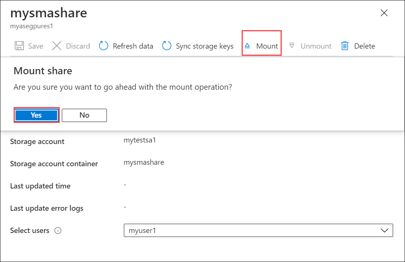405x262 pixels.
Task: Expand the chevron arrow on users dropdown
Action: (x=385, y=230)
